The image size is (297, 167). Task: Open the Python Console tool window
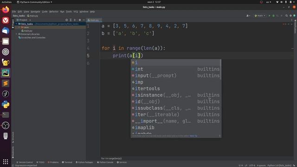105,162
